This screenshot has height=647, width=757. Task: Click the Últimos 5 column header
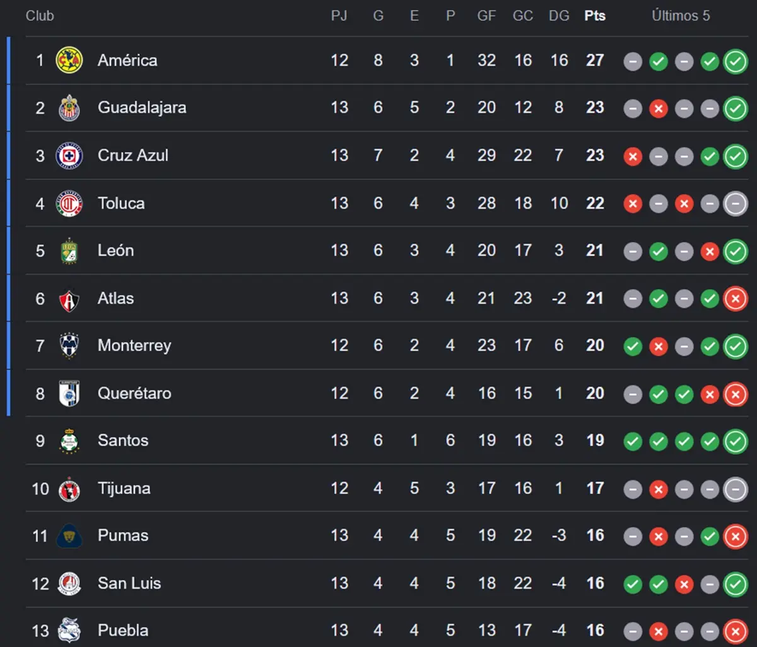click(x=681, y=16)
